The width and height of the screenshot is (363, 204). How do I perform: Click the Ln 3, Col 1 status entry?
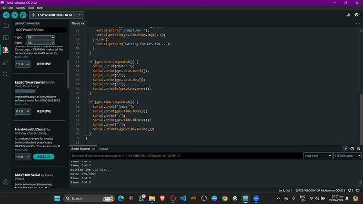pos(285,190)
